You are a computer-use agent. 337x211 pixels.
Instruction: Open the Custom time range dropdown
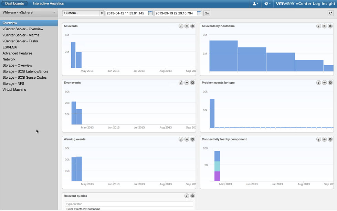(83, 13)
